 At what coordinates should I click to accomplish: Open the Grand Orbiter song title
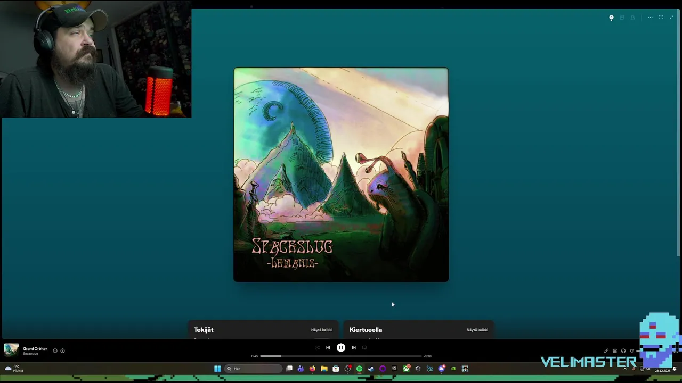pyautogui.click(x=35, y=348)
